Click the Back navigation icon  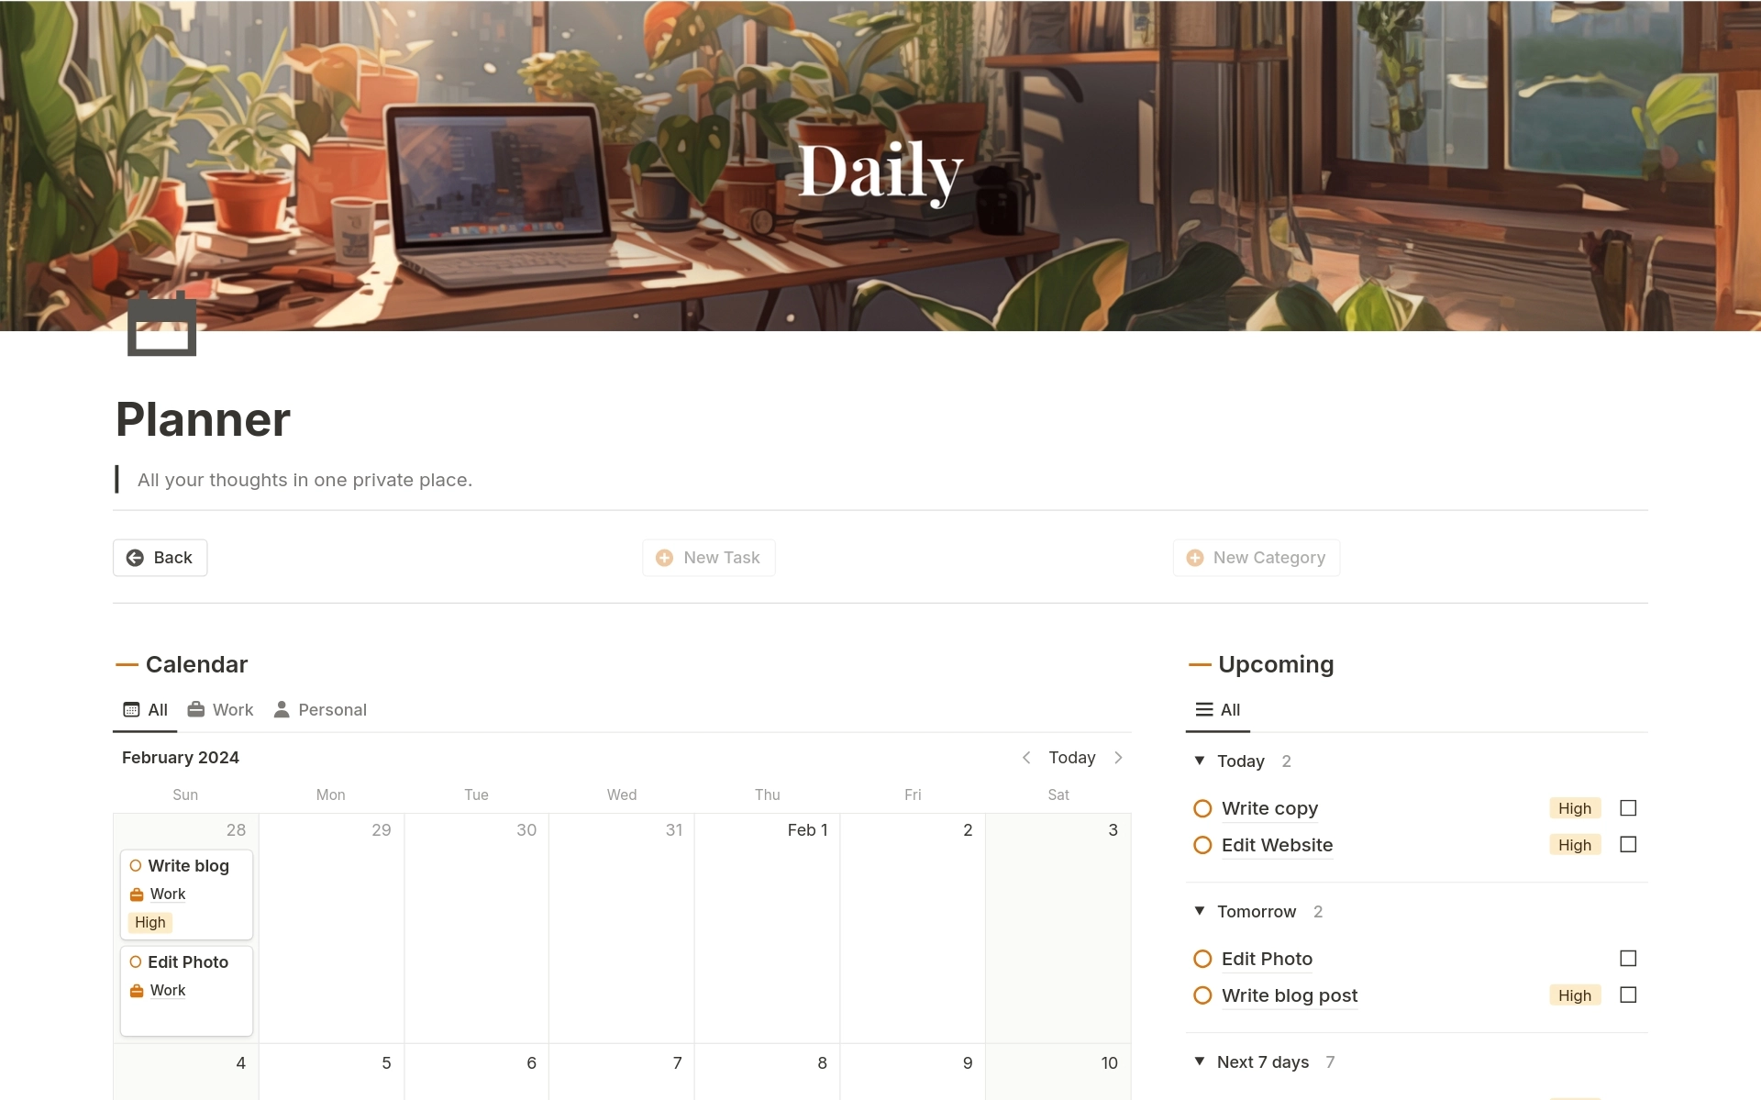[136, 558]
